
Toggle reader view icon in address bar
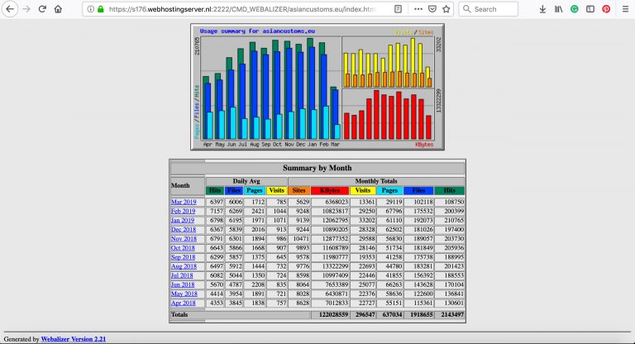tap(398, 9)
